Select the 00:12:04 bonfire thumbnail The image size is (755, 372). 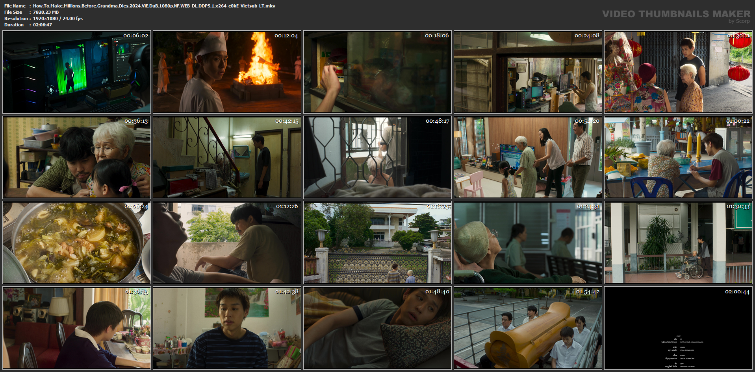[x=227, y=72]
